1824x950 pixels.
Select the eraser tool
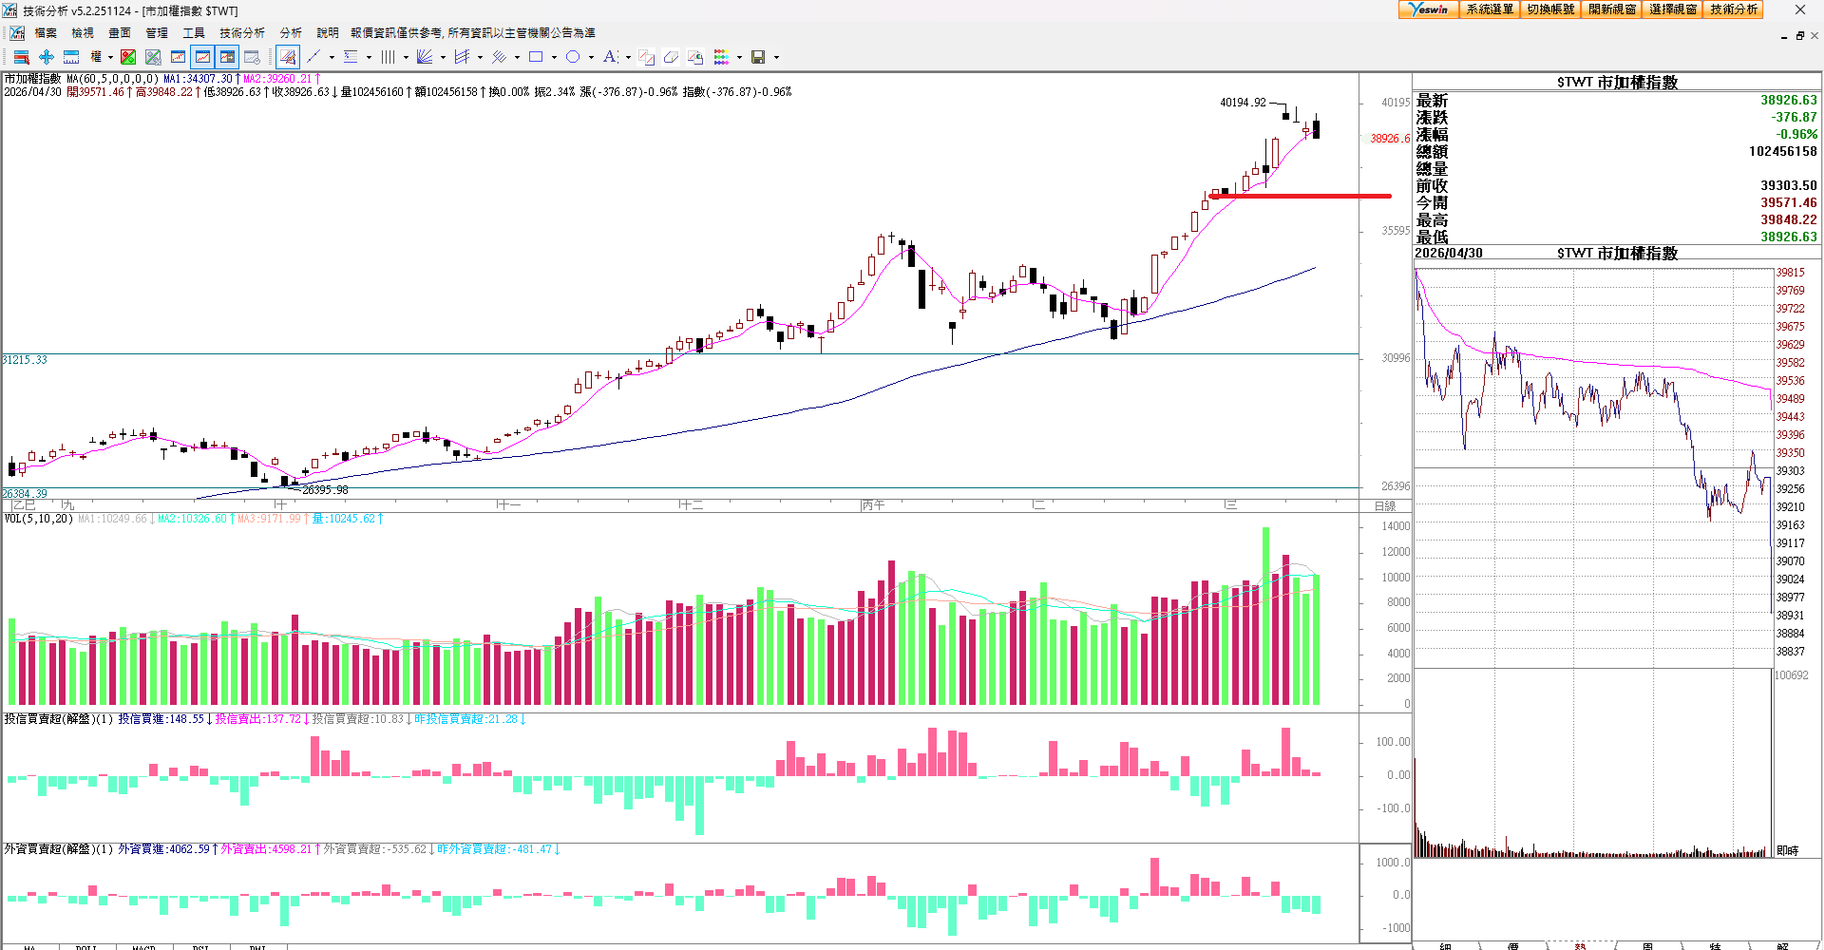[671, 57]
